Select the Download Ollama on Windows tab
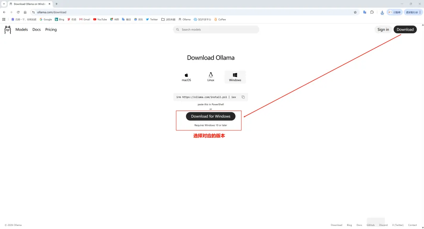Viewport: 424px width, 229px height. 30,4
